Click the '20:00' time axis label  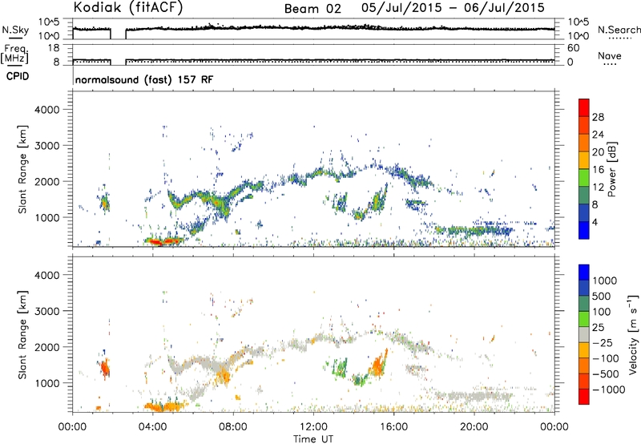point(474,427)
